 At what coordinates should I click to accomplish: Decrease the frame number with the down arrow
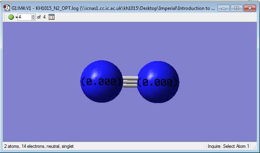coord(33,19)
